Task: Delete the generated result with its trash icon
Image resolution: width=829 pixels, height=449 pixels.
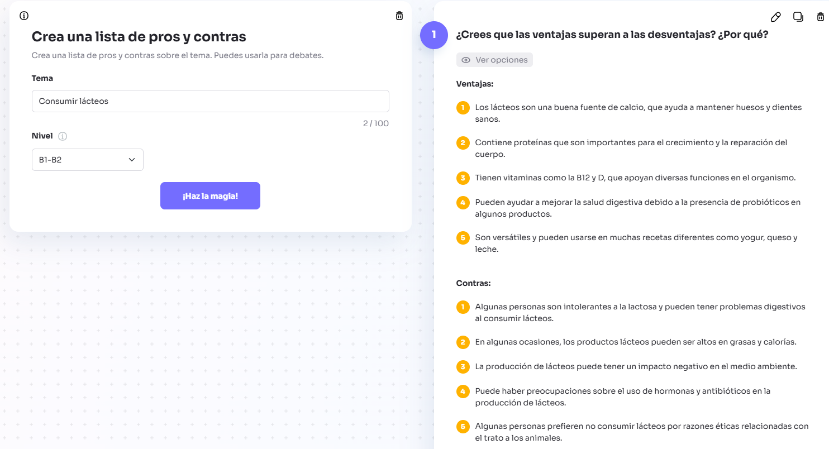Action: [820, 17]
